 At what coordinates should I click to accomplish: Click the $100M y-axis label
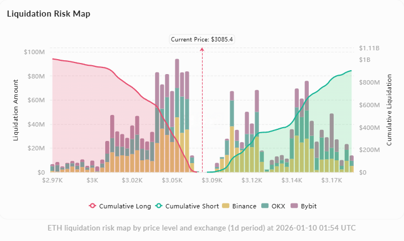coord(35,52)
